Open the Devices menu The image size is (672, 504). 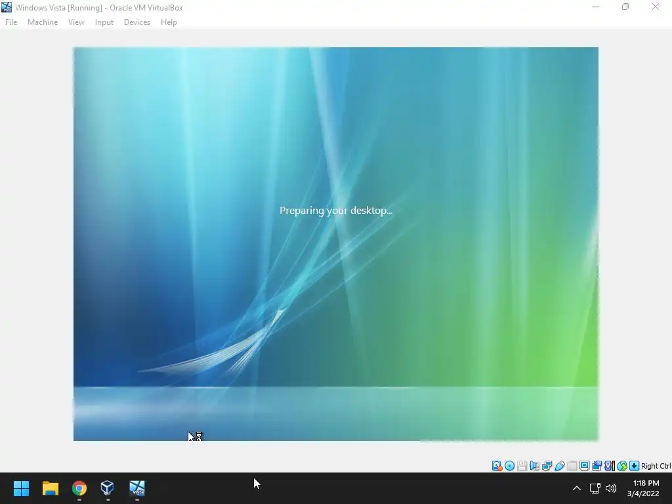(137, 22)
